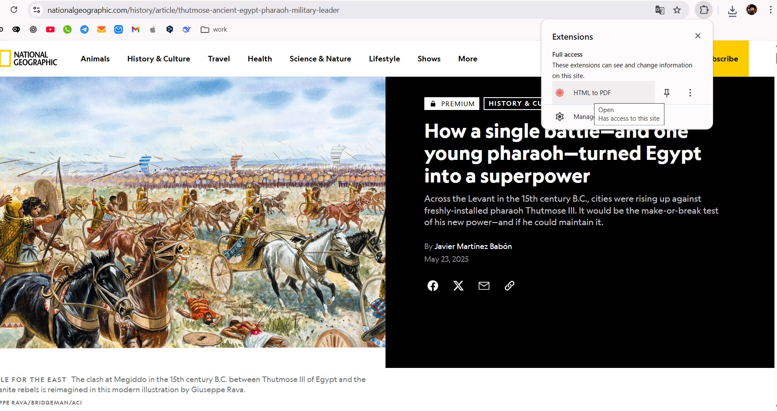Open the Apple bookmark
Viewport: 777px width, 411px height.
tap(153, 29)
